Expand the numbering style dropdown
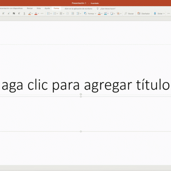Image resolution: width=171 pixels, height=171 pixels. (57, 14)
